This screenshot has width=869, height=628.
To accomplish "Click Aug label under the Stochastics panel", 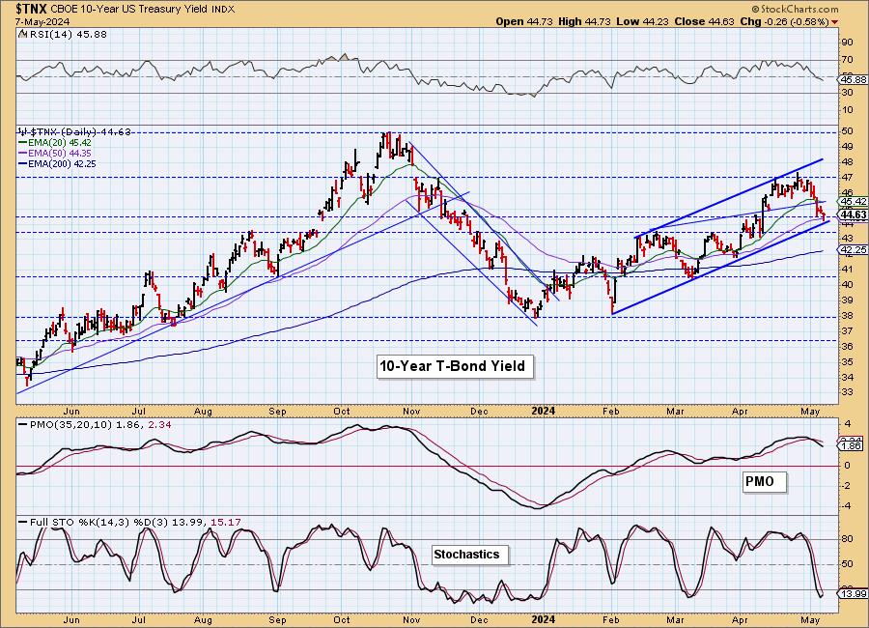I will pyautogui.click(x=204, y=619).
